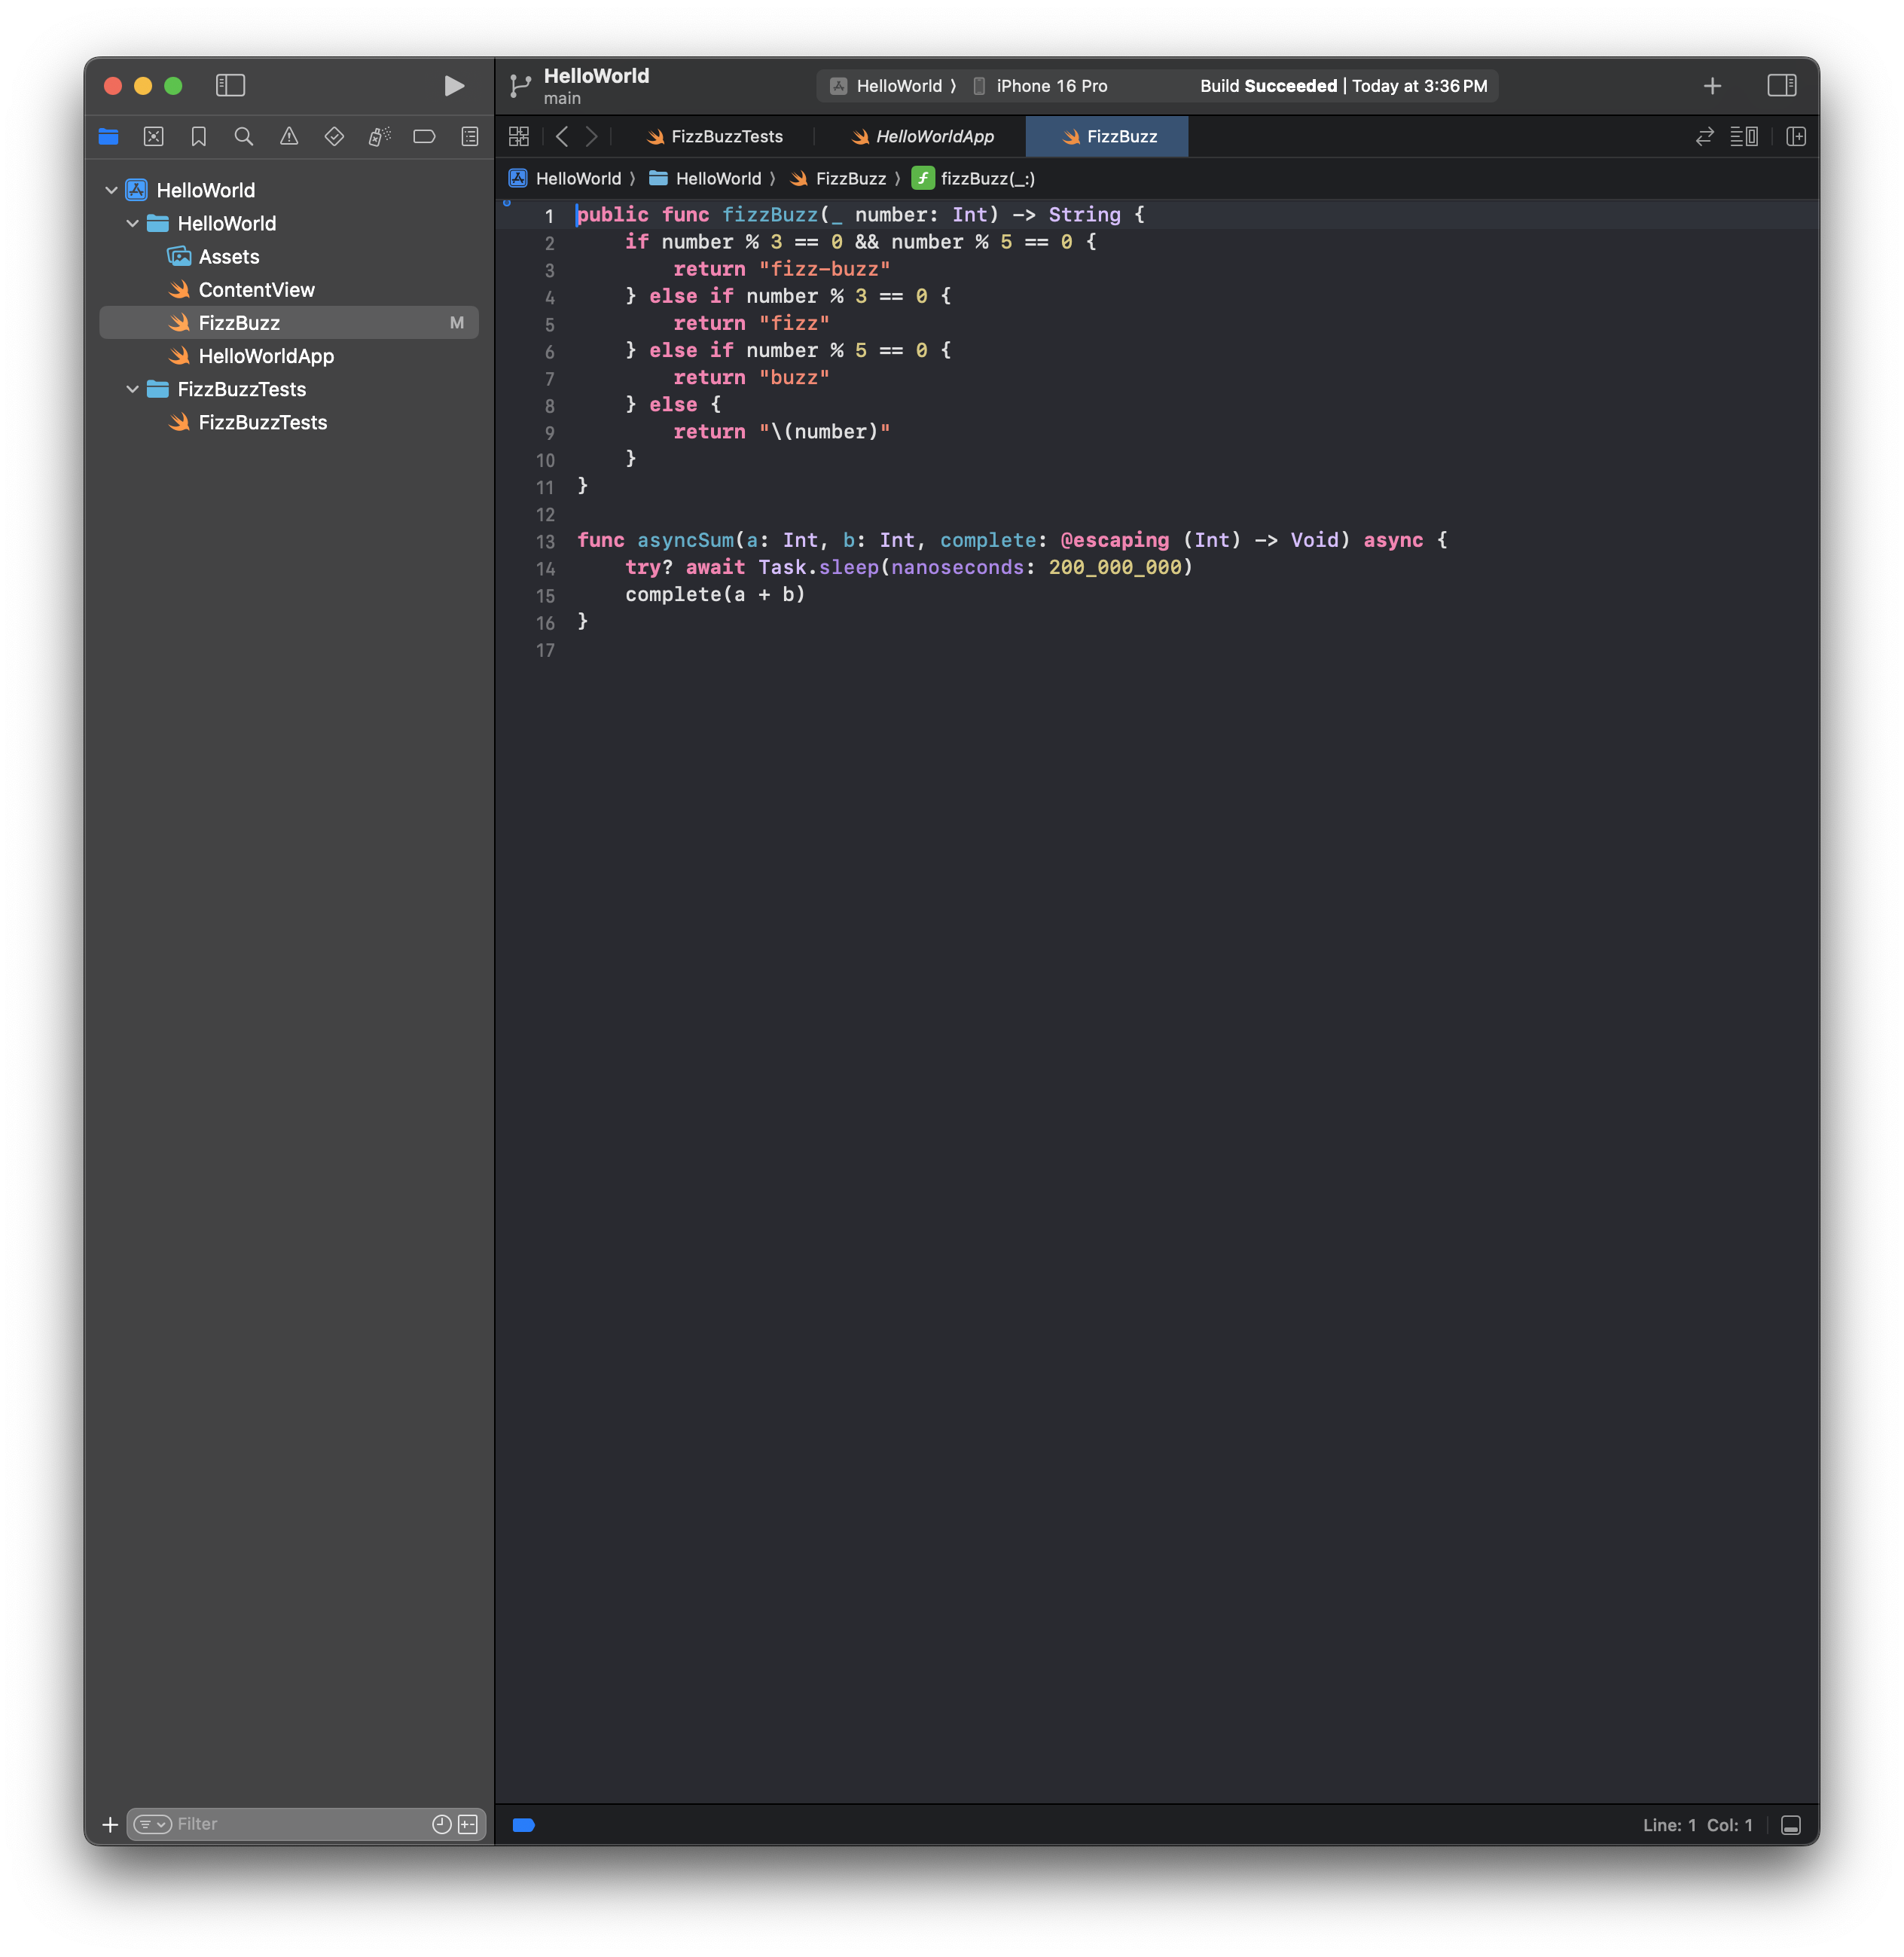Open the Source Control navigator icon

coord(153,137)
